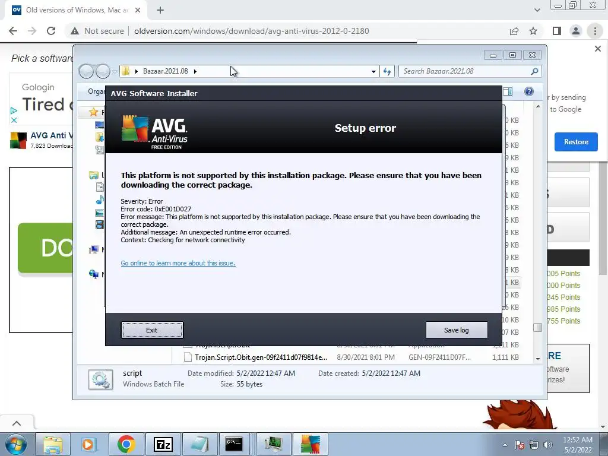Click the monitor app taskbar icon
The image size is (608, 456).
274,444
